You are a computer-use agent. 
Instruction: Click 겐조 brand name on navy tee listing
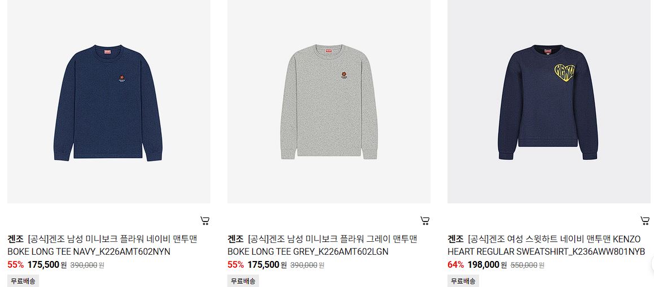tap(15, 240)
